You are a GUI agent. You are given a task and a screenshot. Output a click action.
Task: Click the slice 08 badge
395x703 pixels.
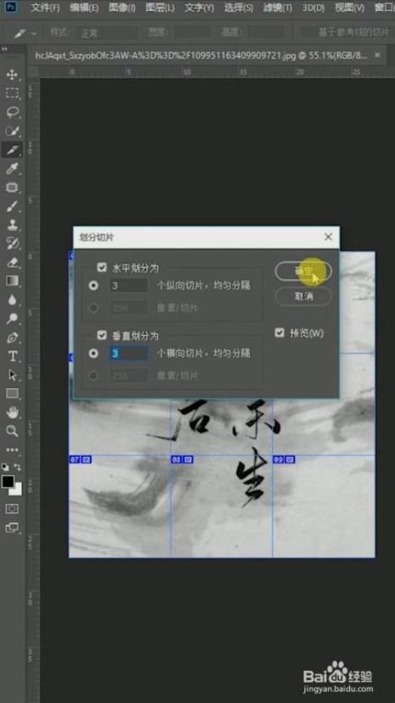183,460
